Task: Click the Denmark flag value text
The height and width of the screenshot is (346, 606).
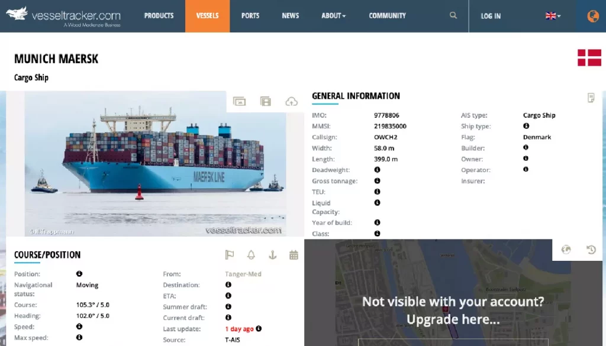Action: pos(537,137)
